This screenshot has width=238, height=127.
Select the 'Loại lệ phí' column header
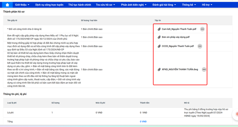12,103
